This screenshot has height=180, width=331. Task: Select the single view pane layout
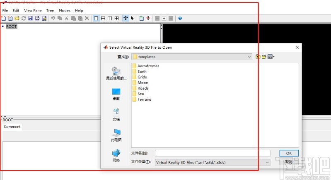click(x=96, y=18)
